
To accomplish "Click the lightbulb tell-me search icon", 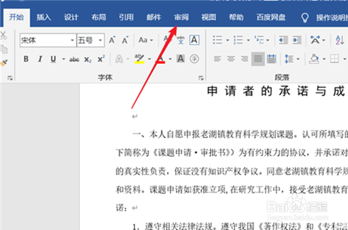I will coord(305,17).
